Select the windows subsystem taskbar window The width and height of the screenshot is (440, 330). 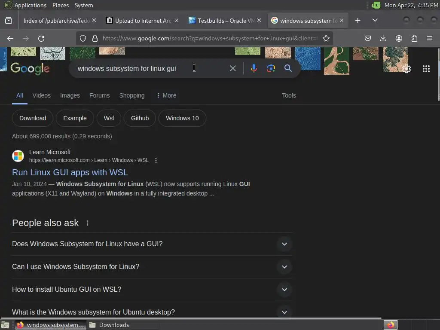(51, 325)
